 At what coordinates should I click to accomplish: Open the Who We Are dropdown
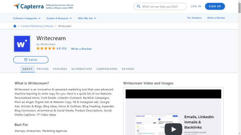pyautogui.click(x=87, y=18)
